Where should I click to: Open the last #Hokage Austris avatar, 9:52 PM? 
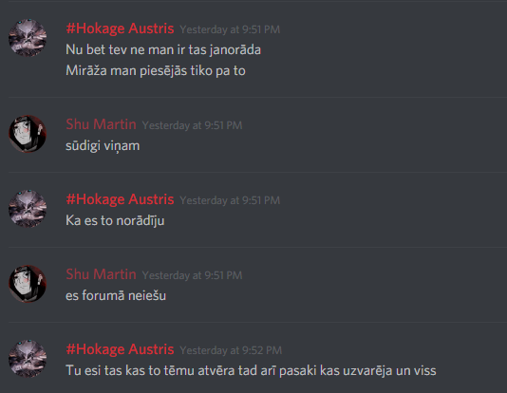[x=28, y=359]
